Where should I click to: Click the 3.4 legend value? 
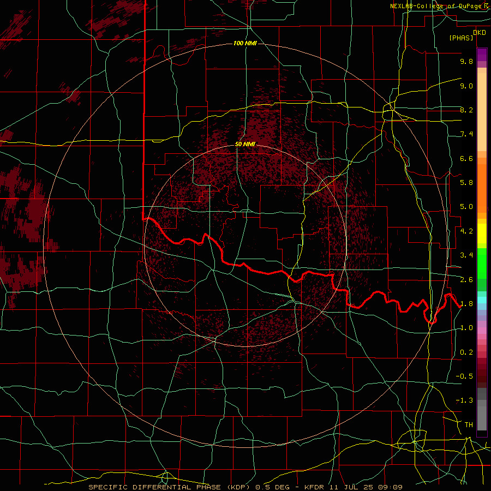click(x=466, y=255)
